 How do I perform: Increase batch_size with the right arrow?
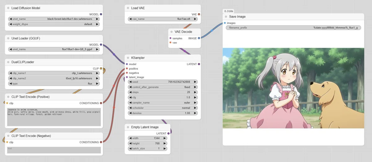(x=165, y=149)
